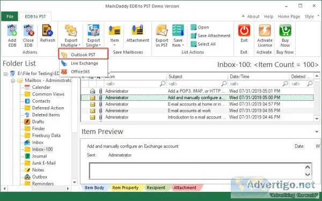Click the Subject column header

coord(197,77)
